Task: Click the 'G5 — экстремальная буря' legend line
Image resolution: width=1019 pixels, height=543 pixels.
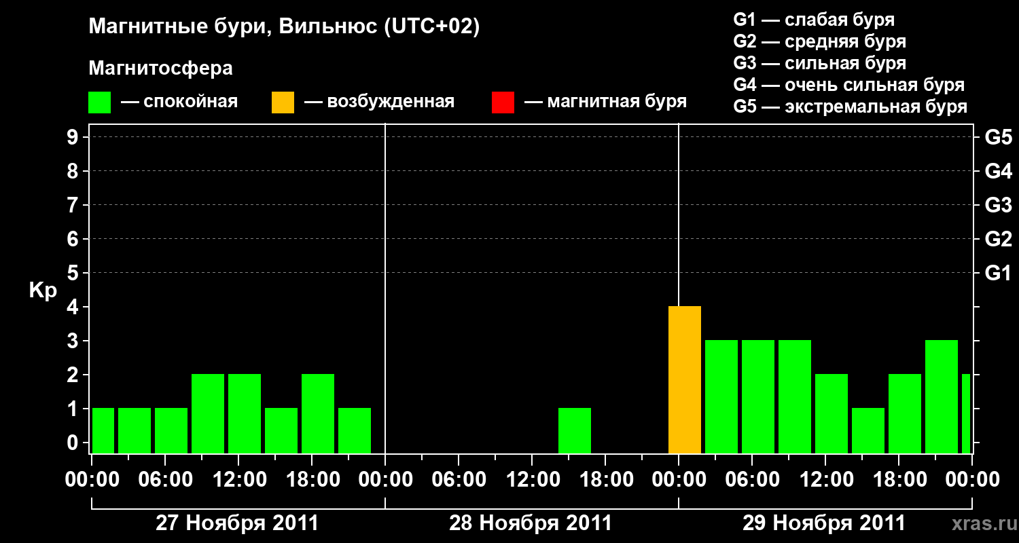Action: [851, 107]
